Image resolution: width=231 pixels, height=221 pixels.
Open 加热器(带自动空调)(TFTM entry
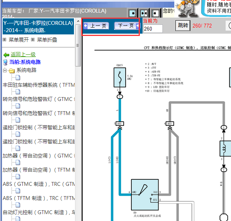pyautogui.click(x=39, y=170)
